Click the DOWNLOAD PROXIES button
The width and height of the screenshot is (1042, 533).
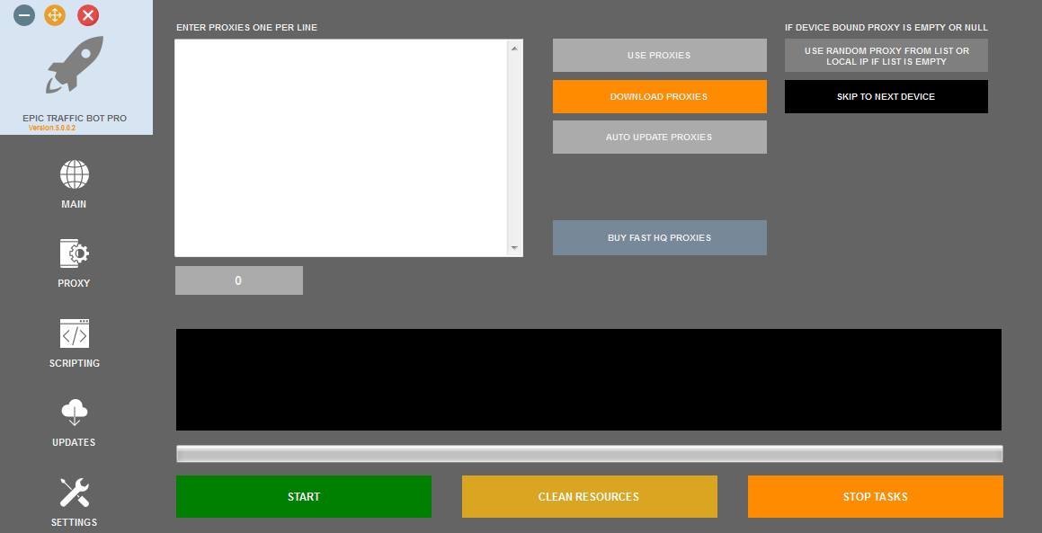click(x=659, y=96)
